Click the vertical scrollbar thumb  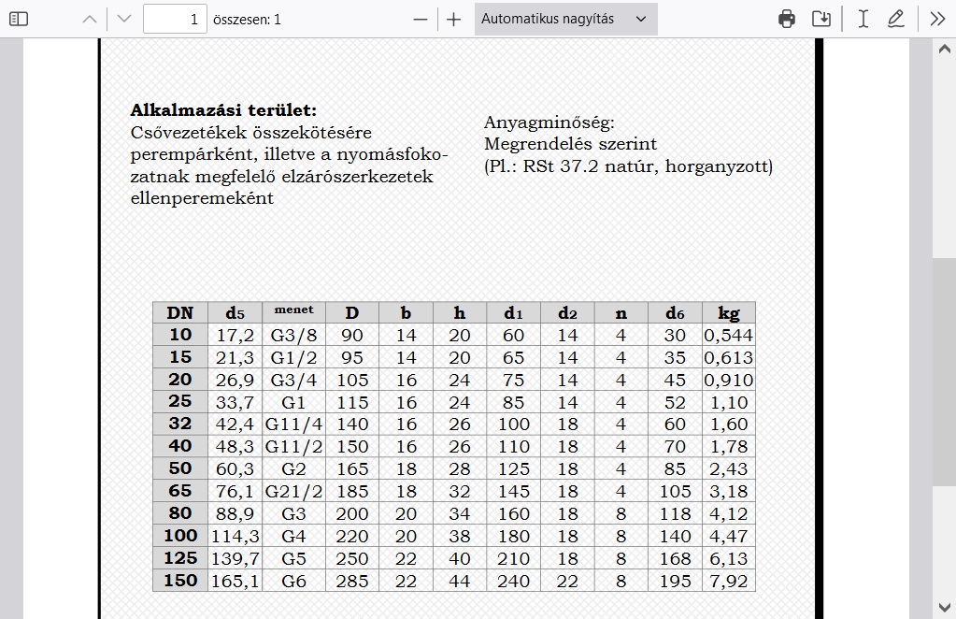pyautogui.click(x=944, y=369)
